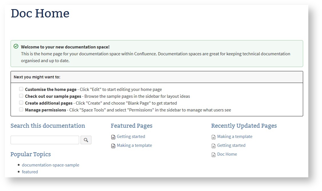Click page icon next to Recently Updated Getting started

click(213, 146)
